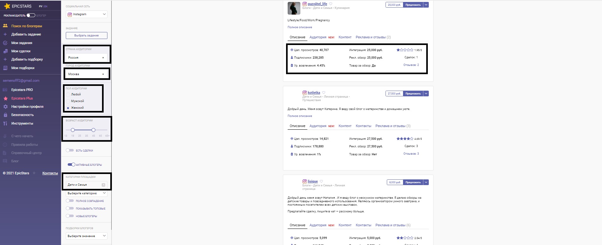Open Контент tab in kotletka card
Viewport: 602px width, 245px height.
345,126
